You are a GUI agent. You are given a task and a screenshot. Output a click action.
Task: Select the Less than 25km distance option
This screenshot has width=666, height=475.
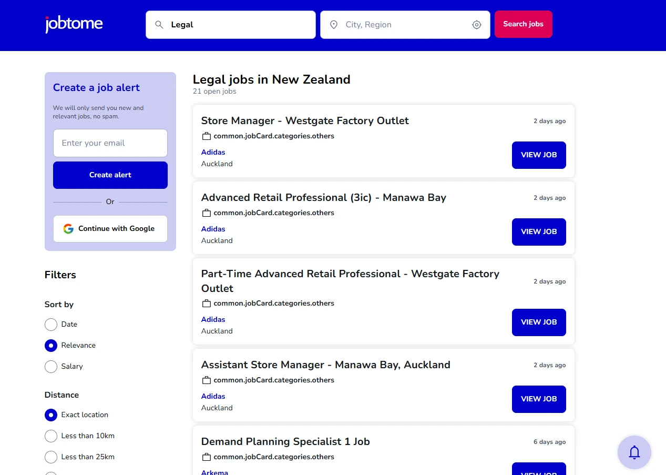pyautogui.click(x=51, y=457)
